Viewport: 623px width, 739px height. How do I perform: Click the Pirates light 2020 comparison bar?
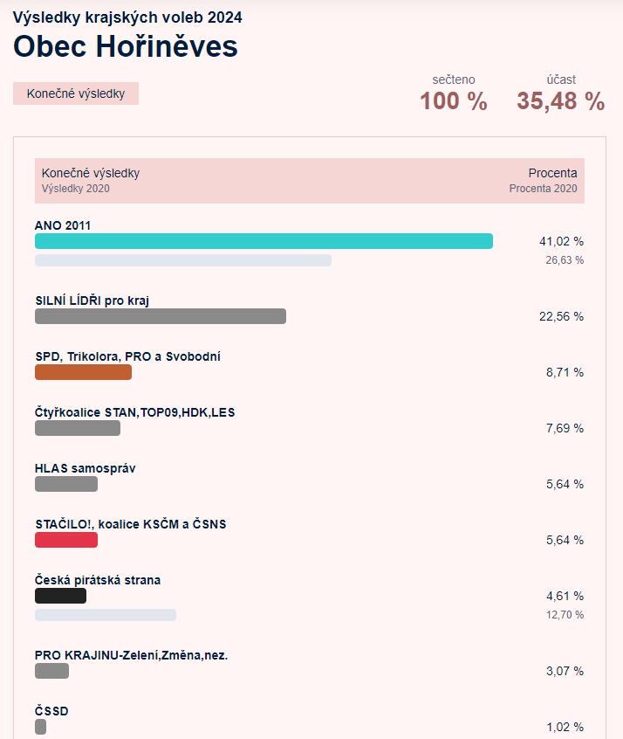pos(106,615)
